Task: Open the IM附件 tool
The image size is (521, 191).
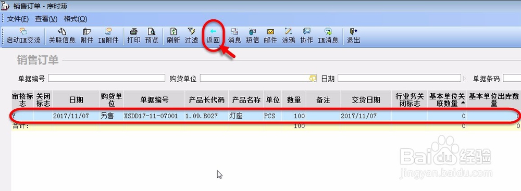Action: (108, 36)
